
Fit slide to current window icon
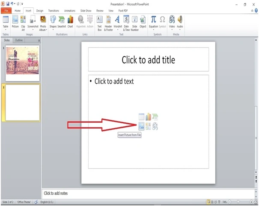(256, 202)
